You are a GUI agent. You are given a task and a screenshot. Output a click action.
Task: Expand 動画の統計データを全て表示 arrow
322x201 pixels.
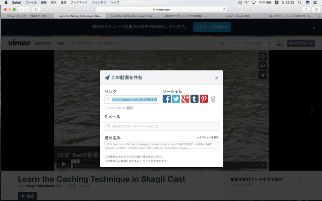pyautogui.click(x=299, y=181)
